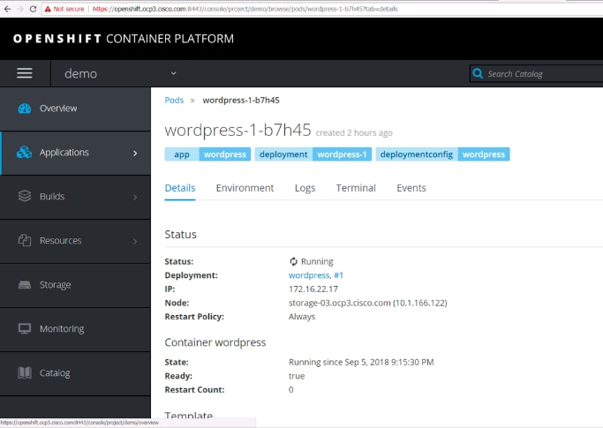This screenshot has width=603, height=428.
Task: Open the hamburger navigation menu
Action: [x=24, y=73]
